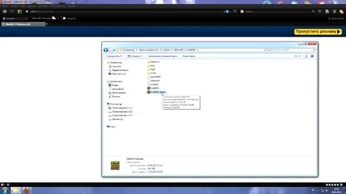The image size is (346, 194).
Task: Click Minecraft in the address breadcrumb
Action: [x=178, y=50]
